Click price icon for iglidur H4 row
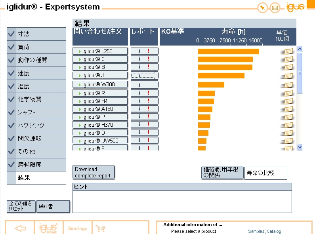Viewport: 315px width, 234px height. 287,101
